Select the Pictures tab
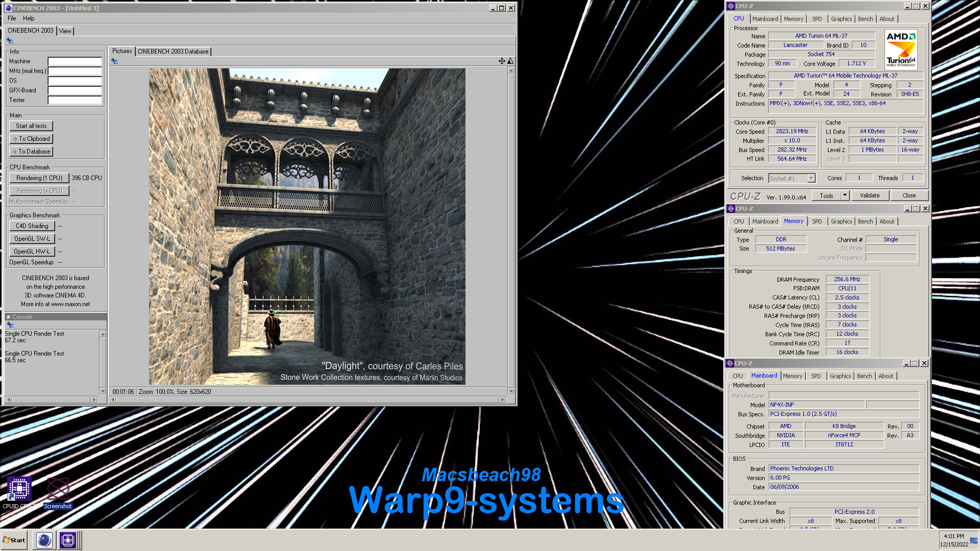Screen dimensions: 980x551 tap(122, 51)
